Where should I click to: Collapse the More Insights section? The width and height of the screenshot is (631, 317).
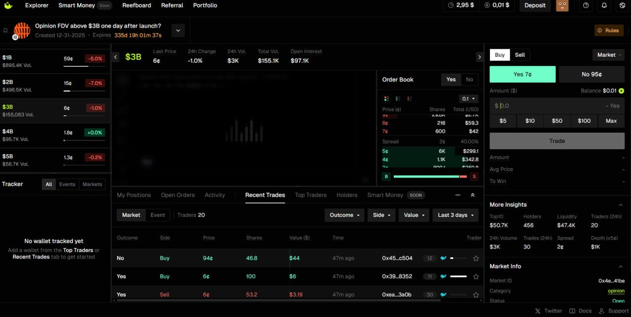620,204
